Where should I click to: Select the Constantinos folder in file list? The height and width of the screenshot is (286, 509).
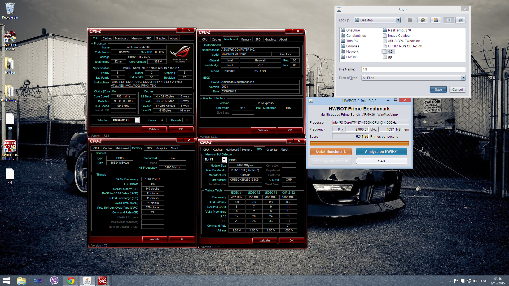click(x=353, y=35)
